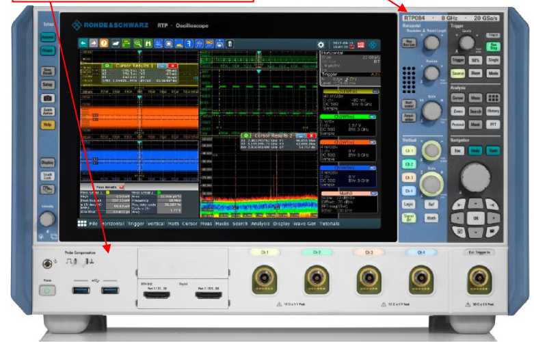Minimize the Cursor Results 2 box

tap(300, 135)
